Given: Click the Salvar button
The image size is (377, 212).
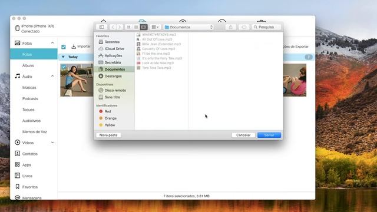Looking at the screenshot, I should (x=269, y=135).
